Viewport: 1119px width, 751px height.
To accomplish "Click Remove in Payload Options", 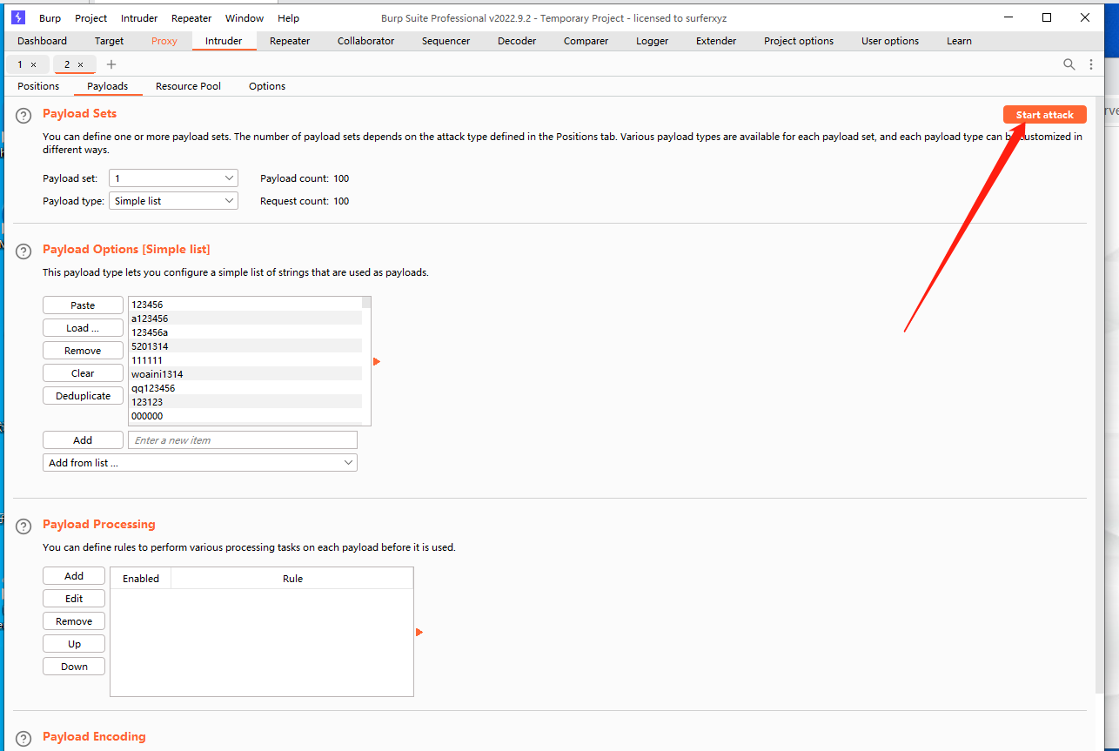I will click(x=83, y=351).
